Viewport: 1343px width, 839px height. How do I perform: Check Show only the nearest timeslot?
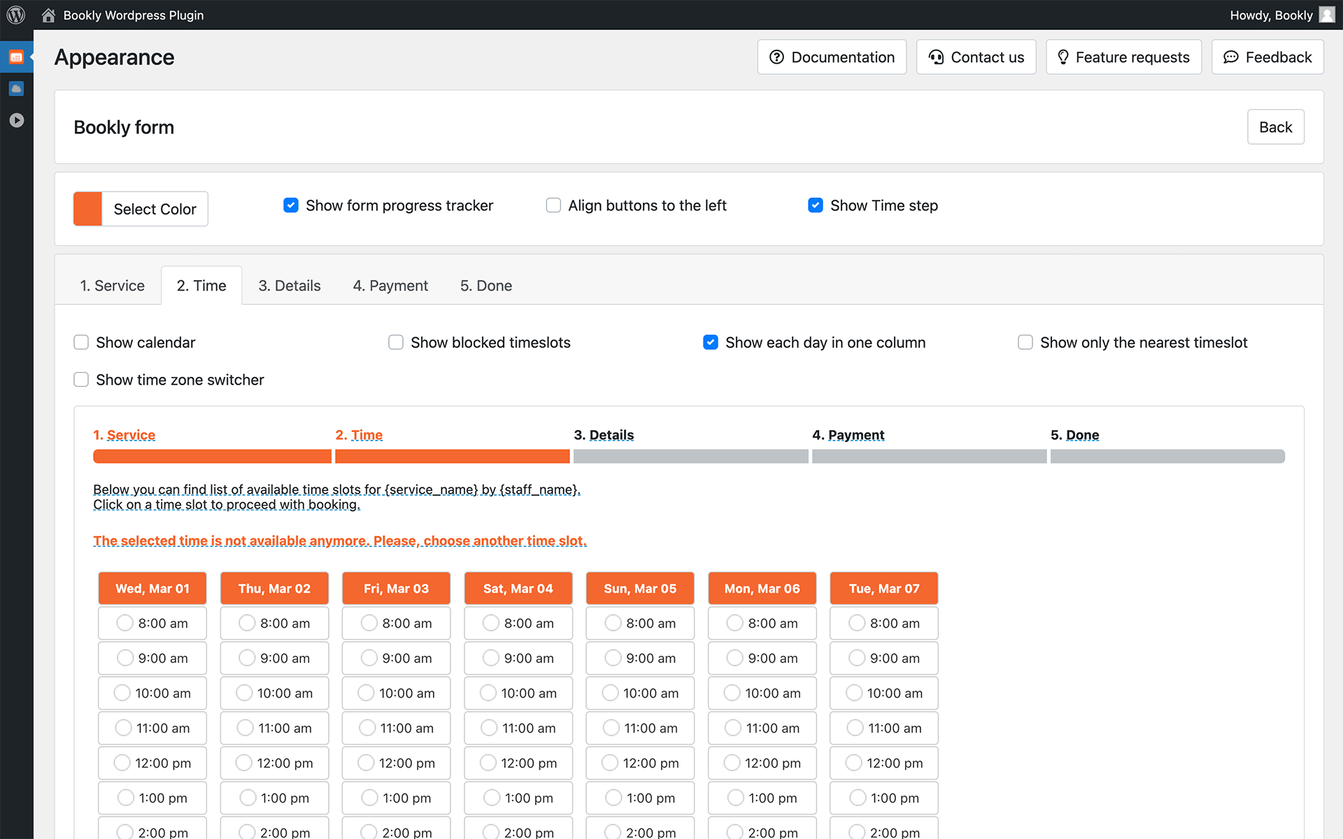click(x=1025, y=343)
